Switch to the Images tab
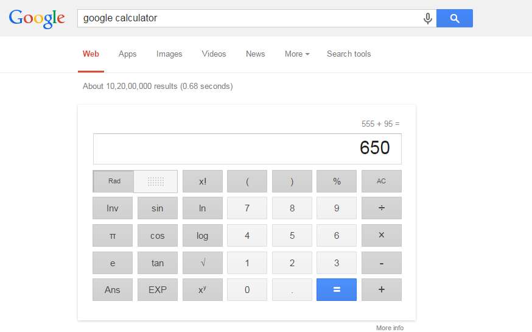The image size is (532, 332). pos(169,54)
